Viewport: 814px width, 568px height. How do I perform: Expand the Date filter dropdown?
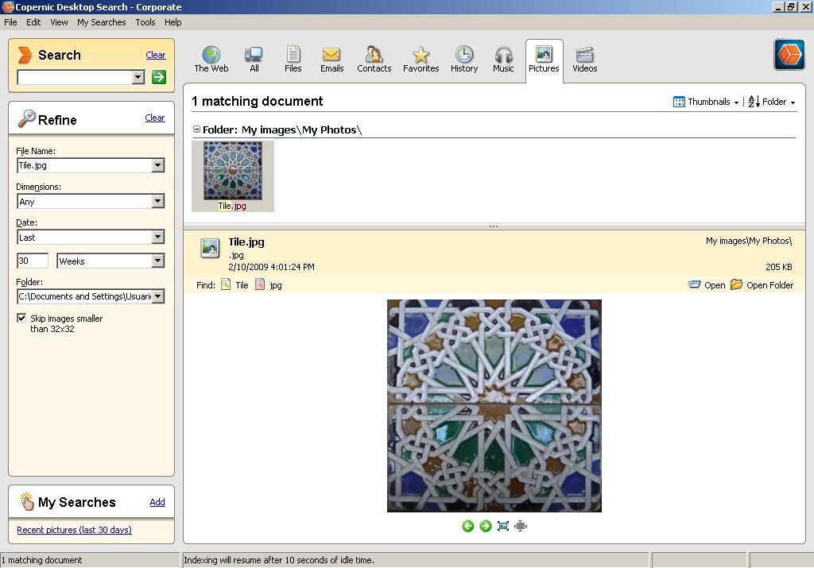158,237
